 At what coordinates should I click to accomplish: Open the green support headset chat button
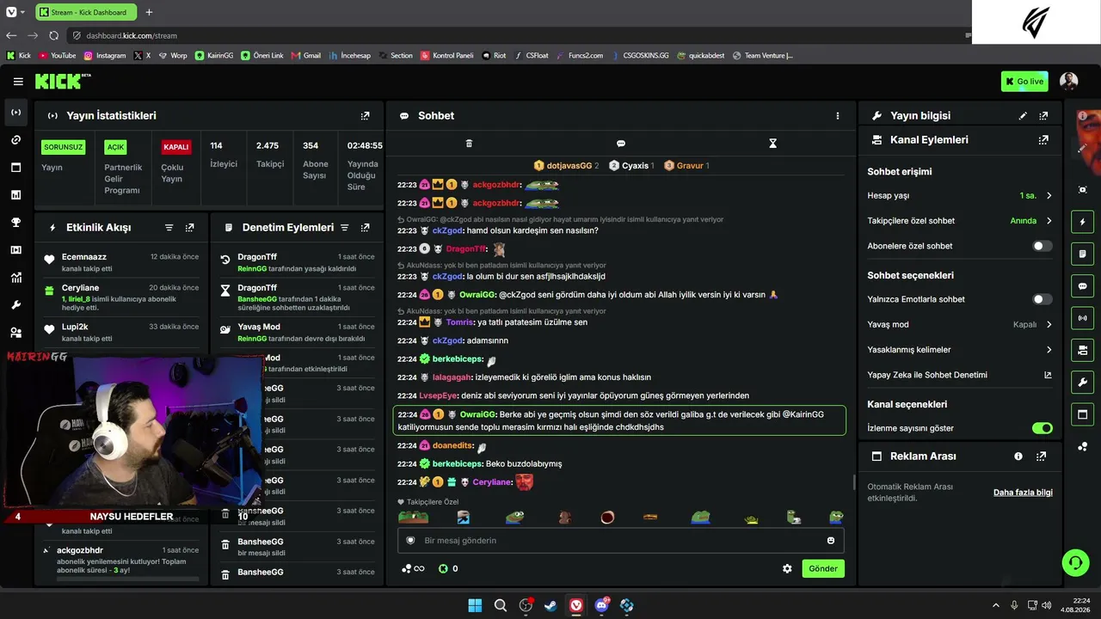pyautogui.click(x=1075, y=563)
